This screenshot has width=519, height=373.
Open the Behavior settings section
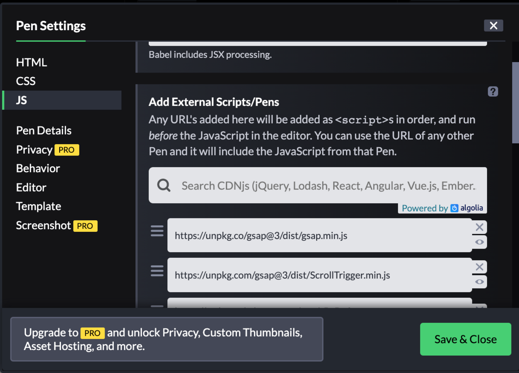[x=38, y=168]
